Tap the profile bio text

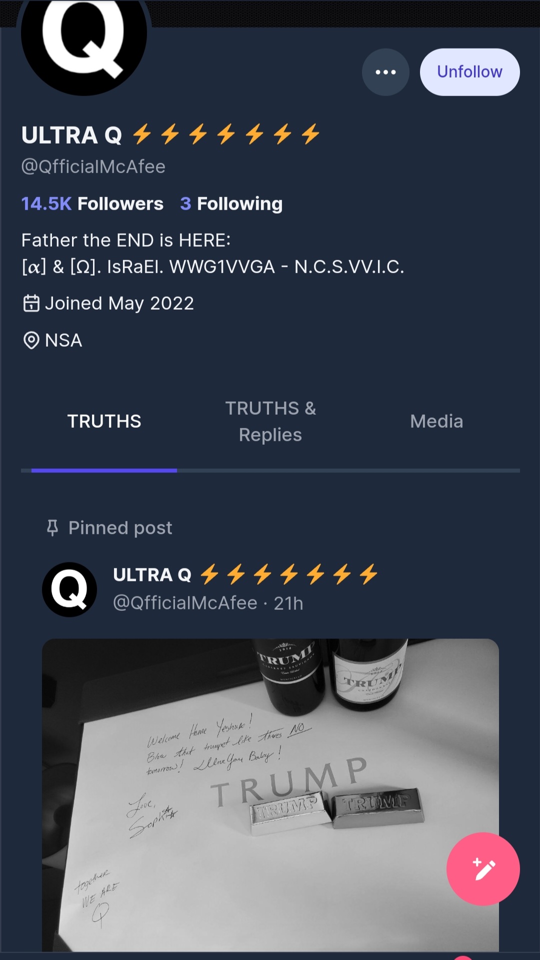[212, 253]
